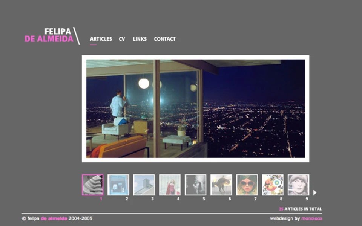Image resolution: width=362 pixels, height=226 pixels.
Task: Select article thumbnail 7 with sunglasses face
Action: [247, 185]
